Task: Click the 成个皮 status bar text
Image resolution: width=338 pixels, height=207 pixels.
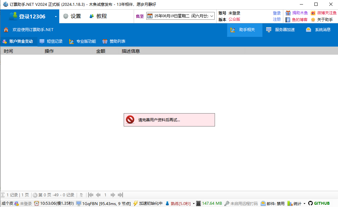Action: [7, 203]
